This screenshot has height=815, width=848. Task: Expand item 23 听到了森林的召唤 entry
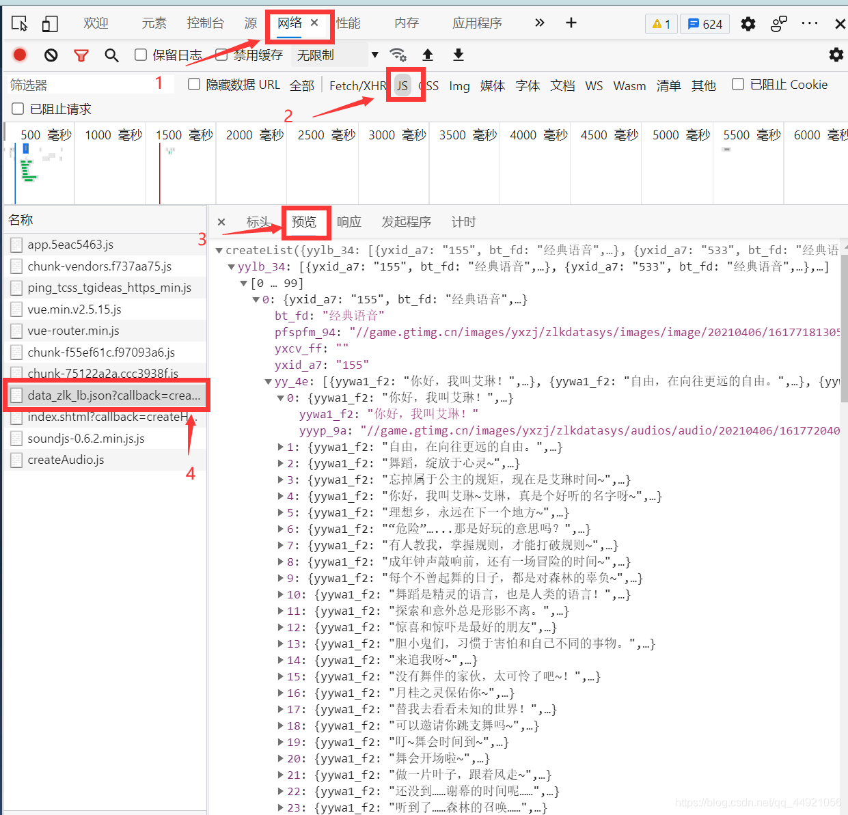pyautogui.click(x=281, y=808)
